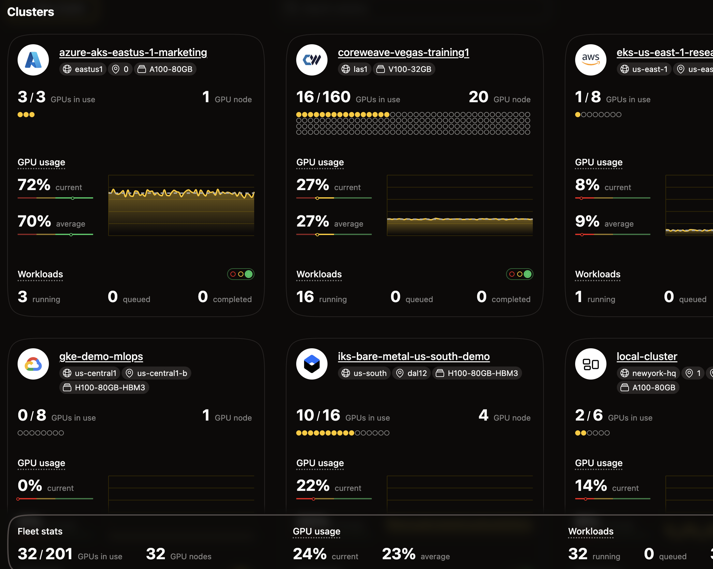The height and width of the screenshot is (569, 713).
Task: Open the coreweave-vegas-training1 cluster details
Action: pyautogui.click(x=403, y=52)
